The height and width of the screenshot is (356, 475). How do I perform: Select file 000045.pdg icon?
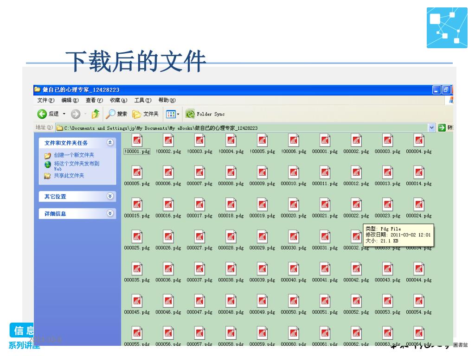(137, 301)
